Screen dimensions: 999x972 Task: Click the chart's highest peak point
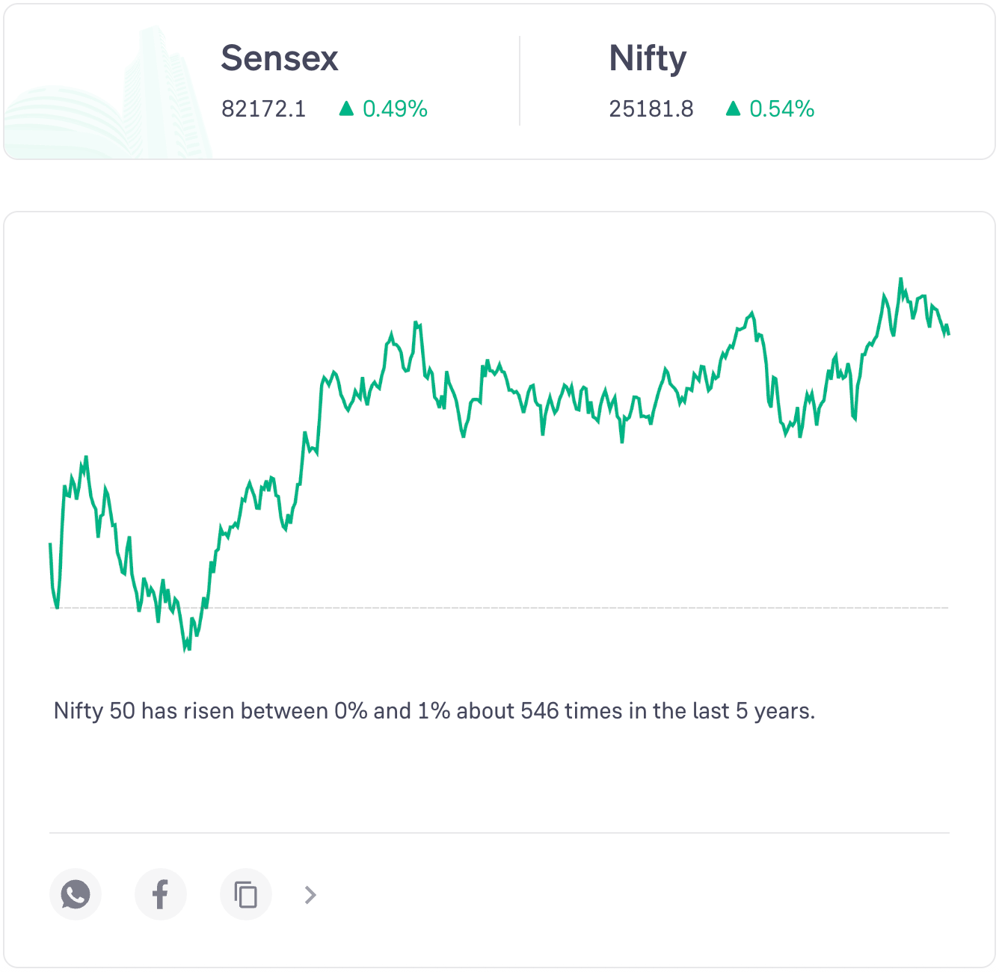900,280
